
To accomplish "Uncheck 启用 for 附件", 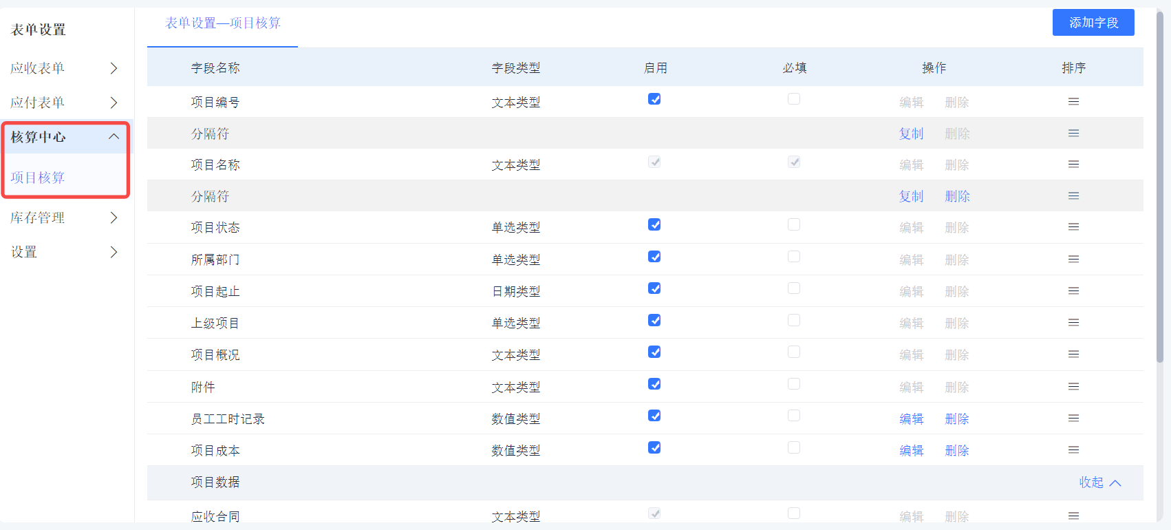I will [x=654, y=384].
